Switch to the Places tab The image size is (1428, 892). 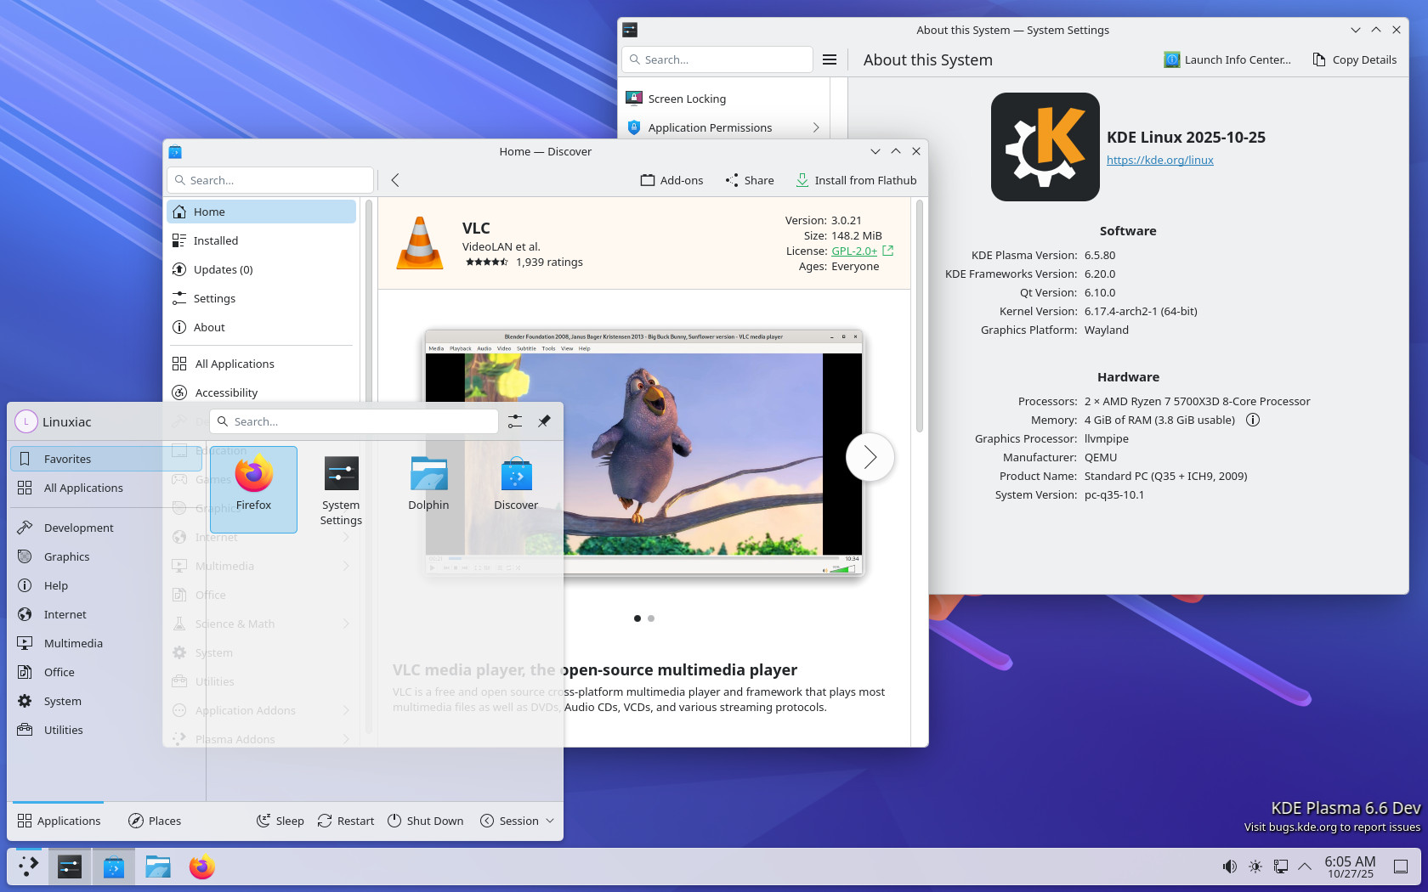(x=155, y=821)
